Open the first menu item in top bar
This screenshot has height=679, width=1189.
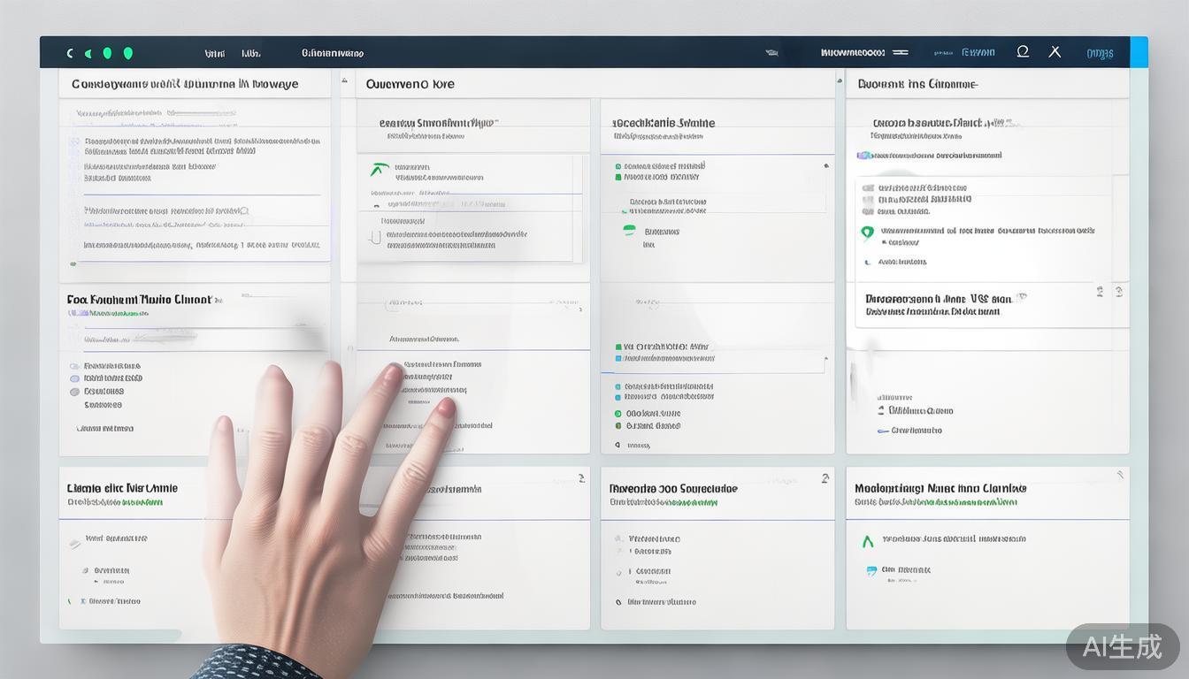[214, 53]
